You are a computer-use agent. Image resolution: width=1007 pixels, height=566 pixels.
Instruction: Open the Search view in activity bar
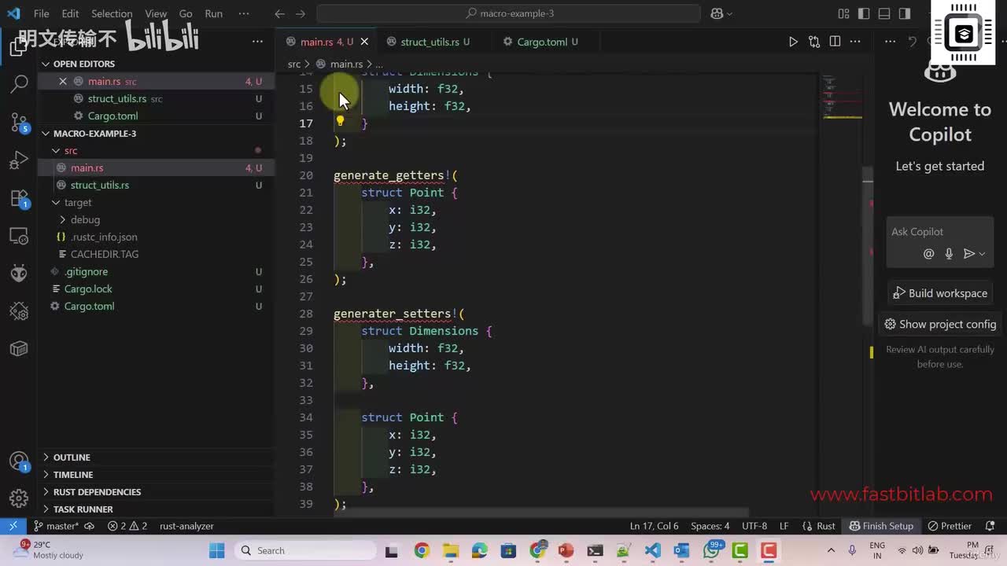click(x=19, y=83)
